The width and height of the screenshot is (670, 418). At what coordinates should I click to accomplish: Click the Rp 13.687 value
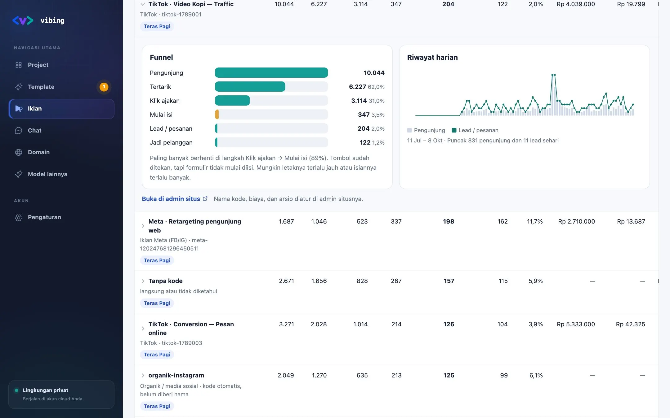[631, 221]
